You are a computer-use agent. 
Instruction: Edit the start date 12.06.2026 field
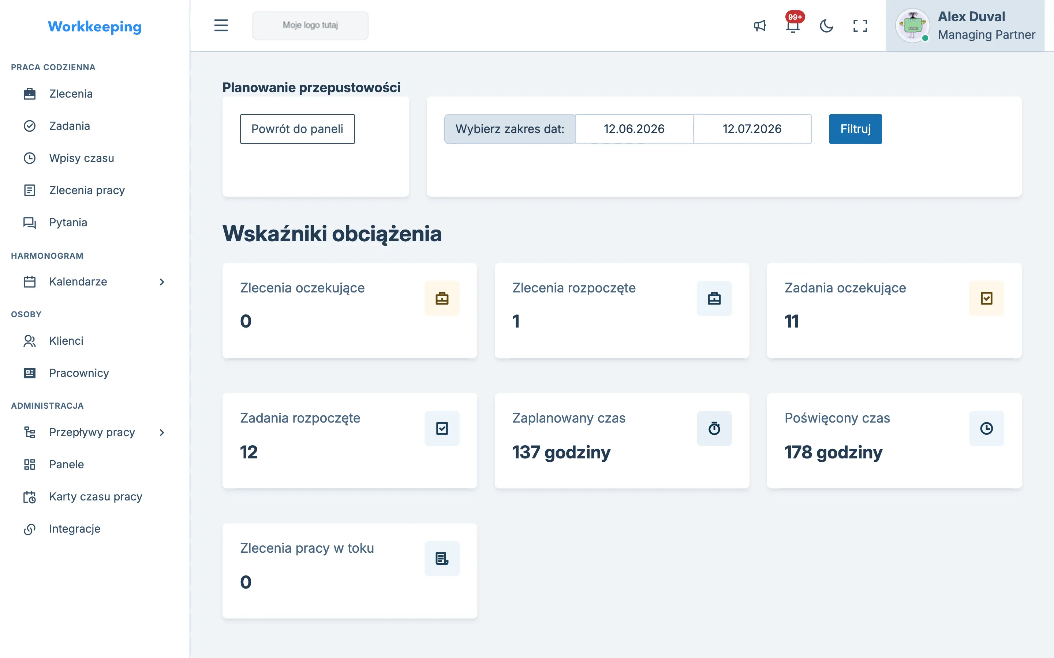634,129
